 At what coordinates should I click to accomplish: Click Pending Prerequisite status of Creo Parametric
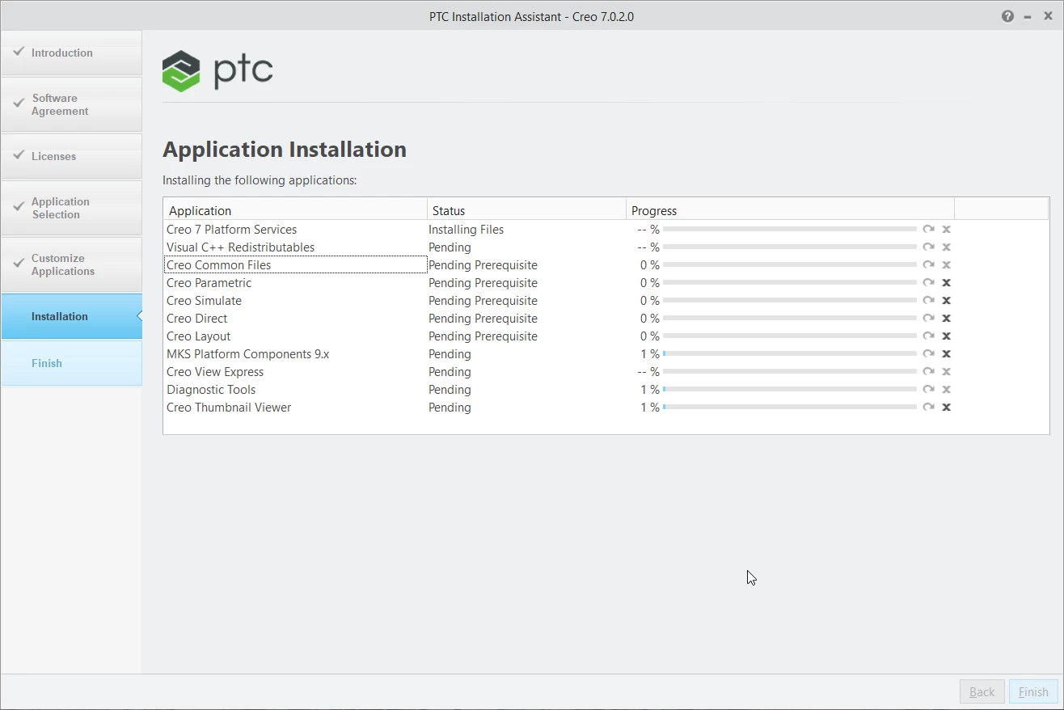pyautogui.click(x=483, y=283)
